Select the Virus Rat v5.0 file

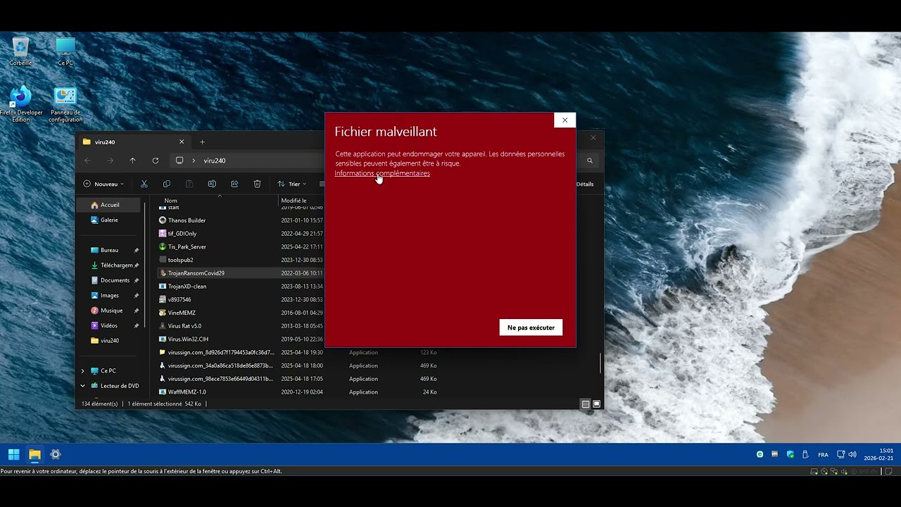click(184, 326)
